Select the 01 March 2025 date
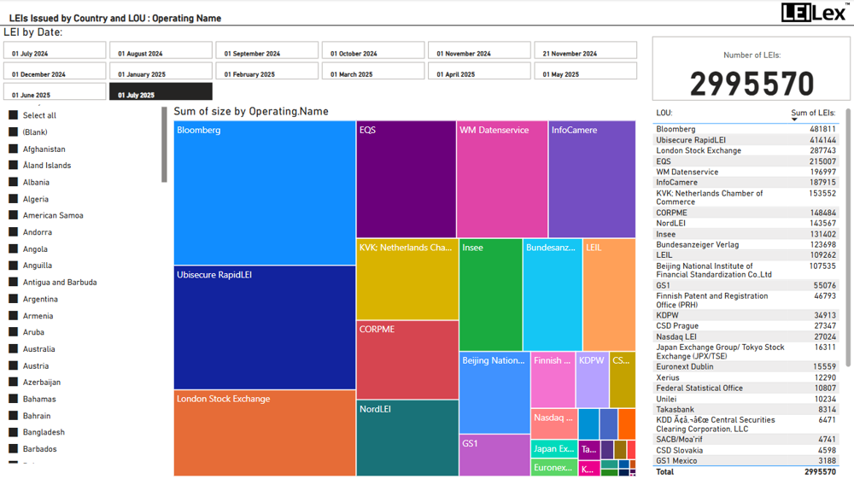 pyautogui.click(x=373, y=72)
